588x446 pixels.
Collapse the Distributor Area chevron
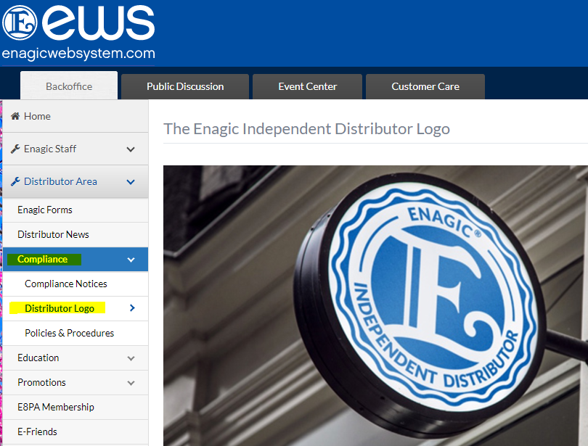131,182
